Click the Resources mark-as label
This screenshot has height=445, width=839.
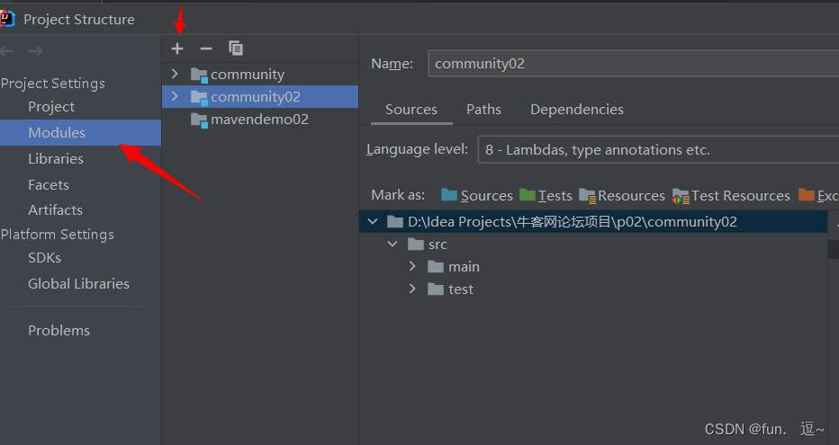[631, 196]
